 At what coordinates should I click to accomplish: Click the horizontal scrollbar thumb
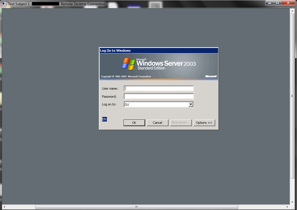(x=137, y=207)
